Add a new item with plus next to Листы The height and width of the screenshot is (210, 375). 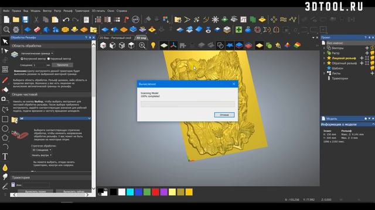(373, 73)
